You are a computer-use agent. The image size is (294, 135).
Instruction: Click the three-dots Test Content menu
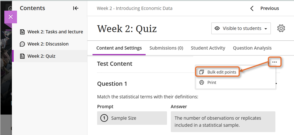(x=274, y=62)
